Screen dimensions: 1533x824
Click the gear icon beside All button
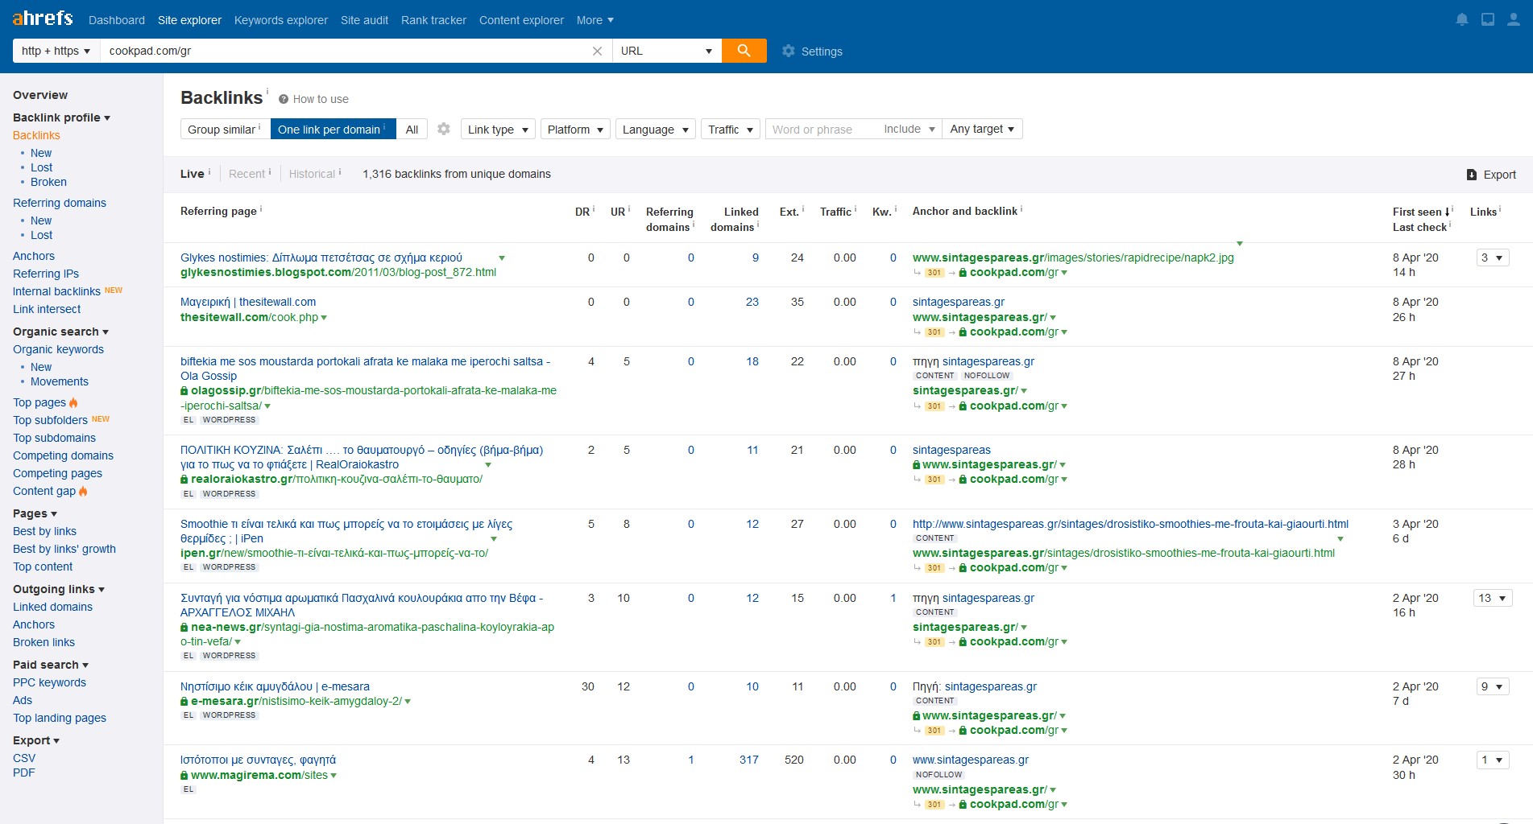click(x=444, y=129)
